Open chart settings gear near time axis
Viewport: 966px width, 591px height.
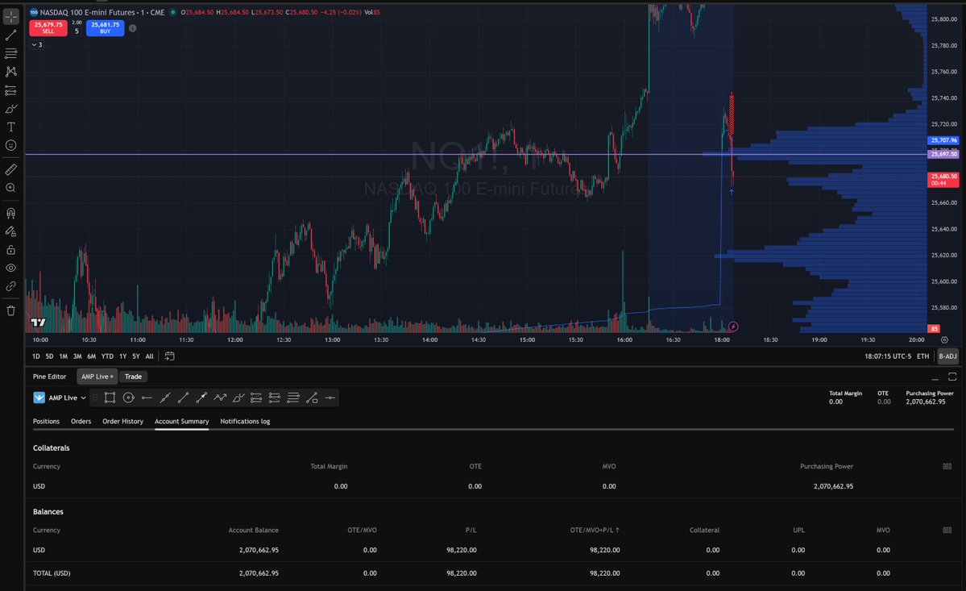pos(944,339)
